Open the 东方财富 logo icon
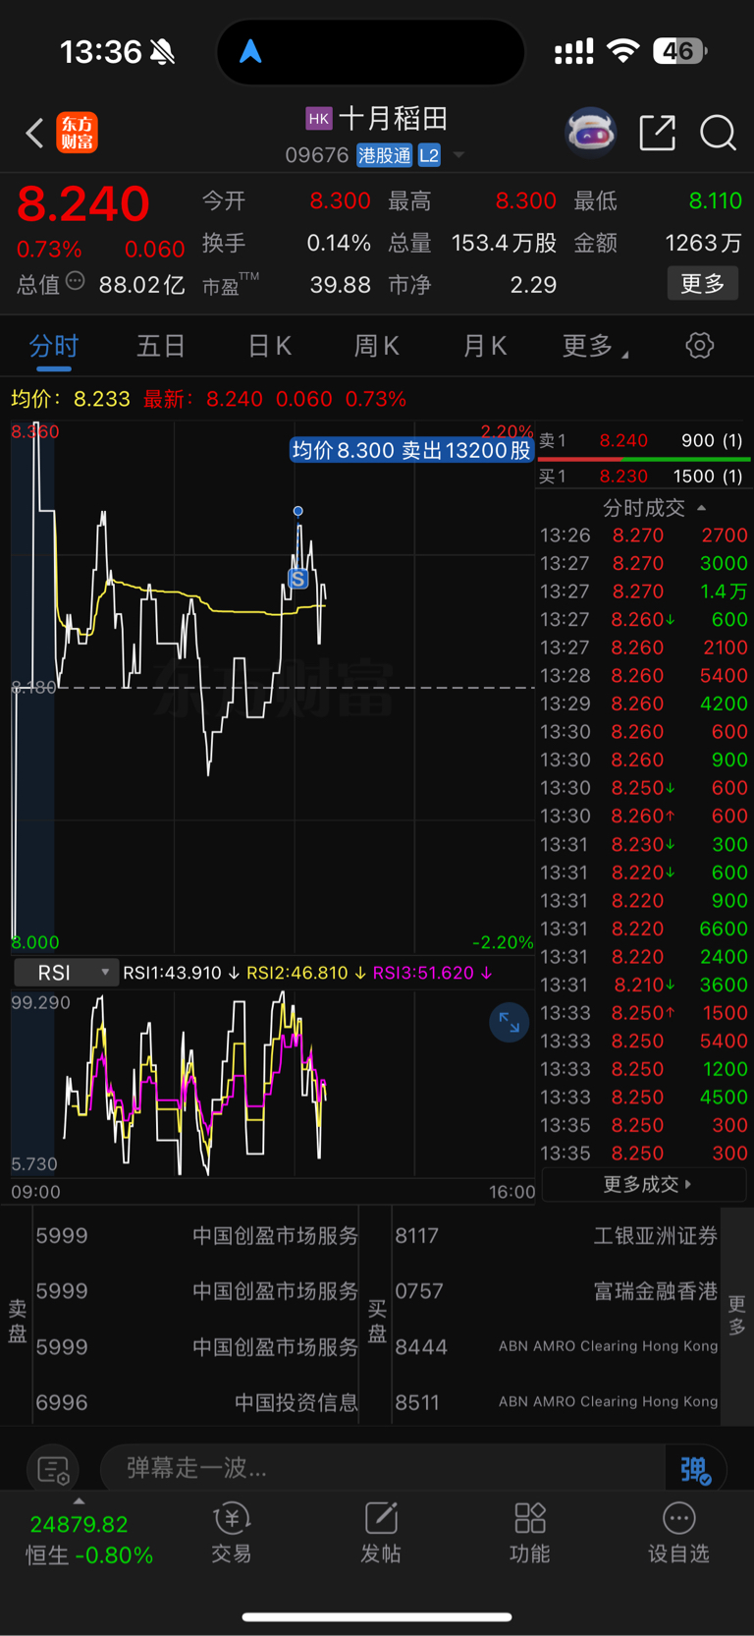 (78, 133)
